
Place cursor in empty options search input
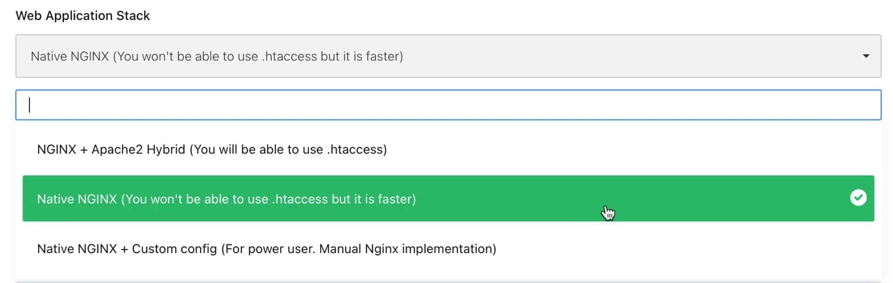point(448,105)
